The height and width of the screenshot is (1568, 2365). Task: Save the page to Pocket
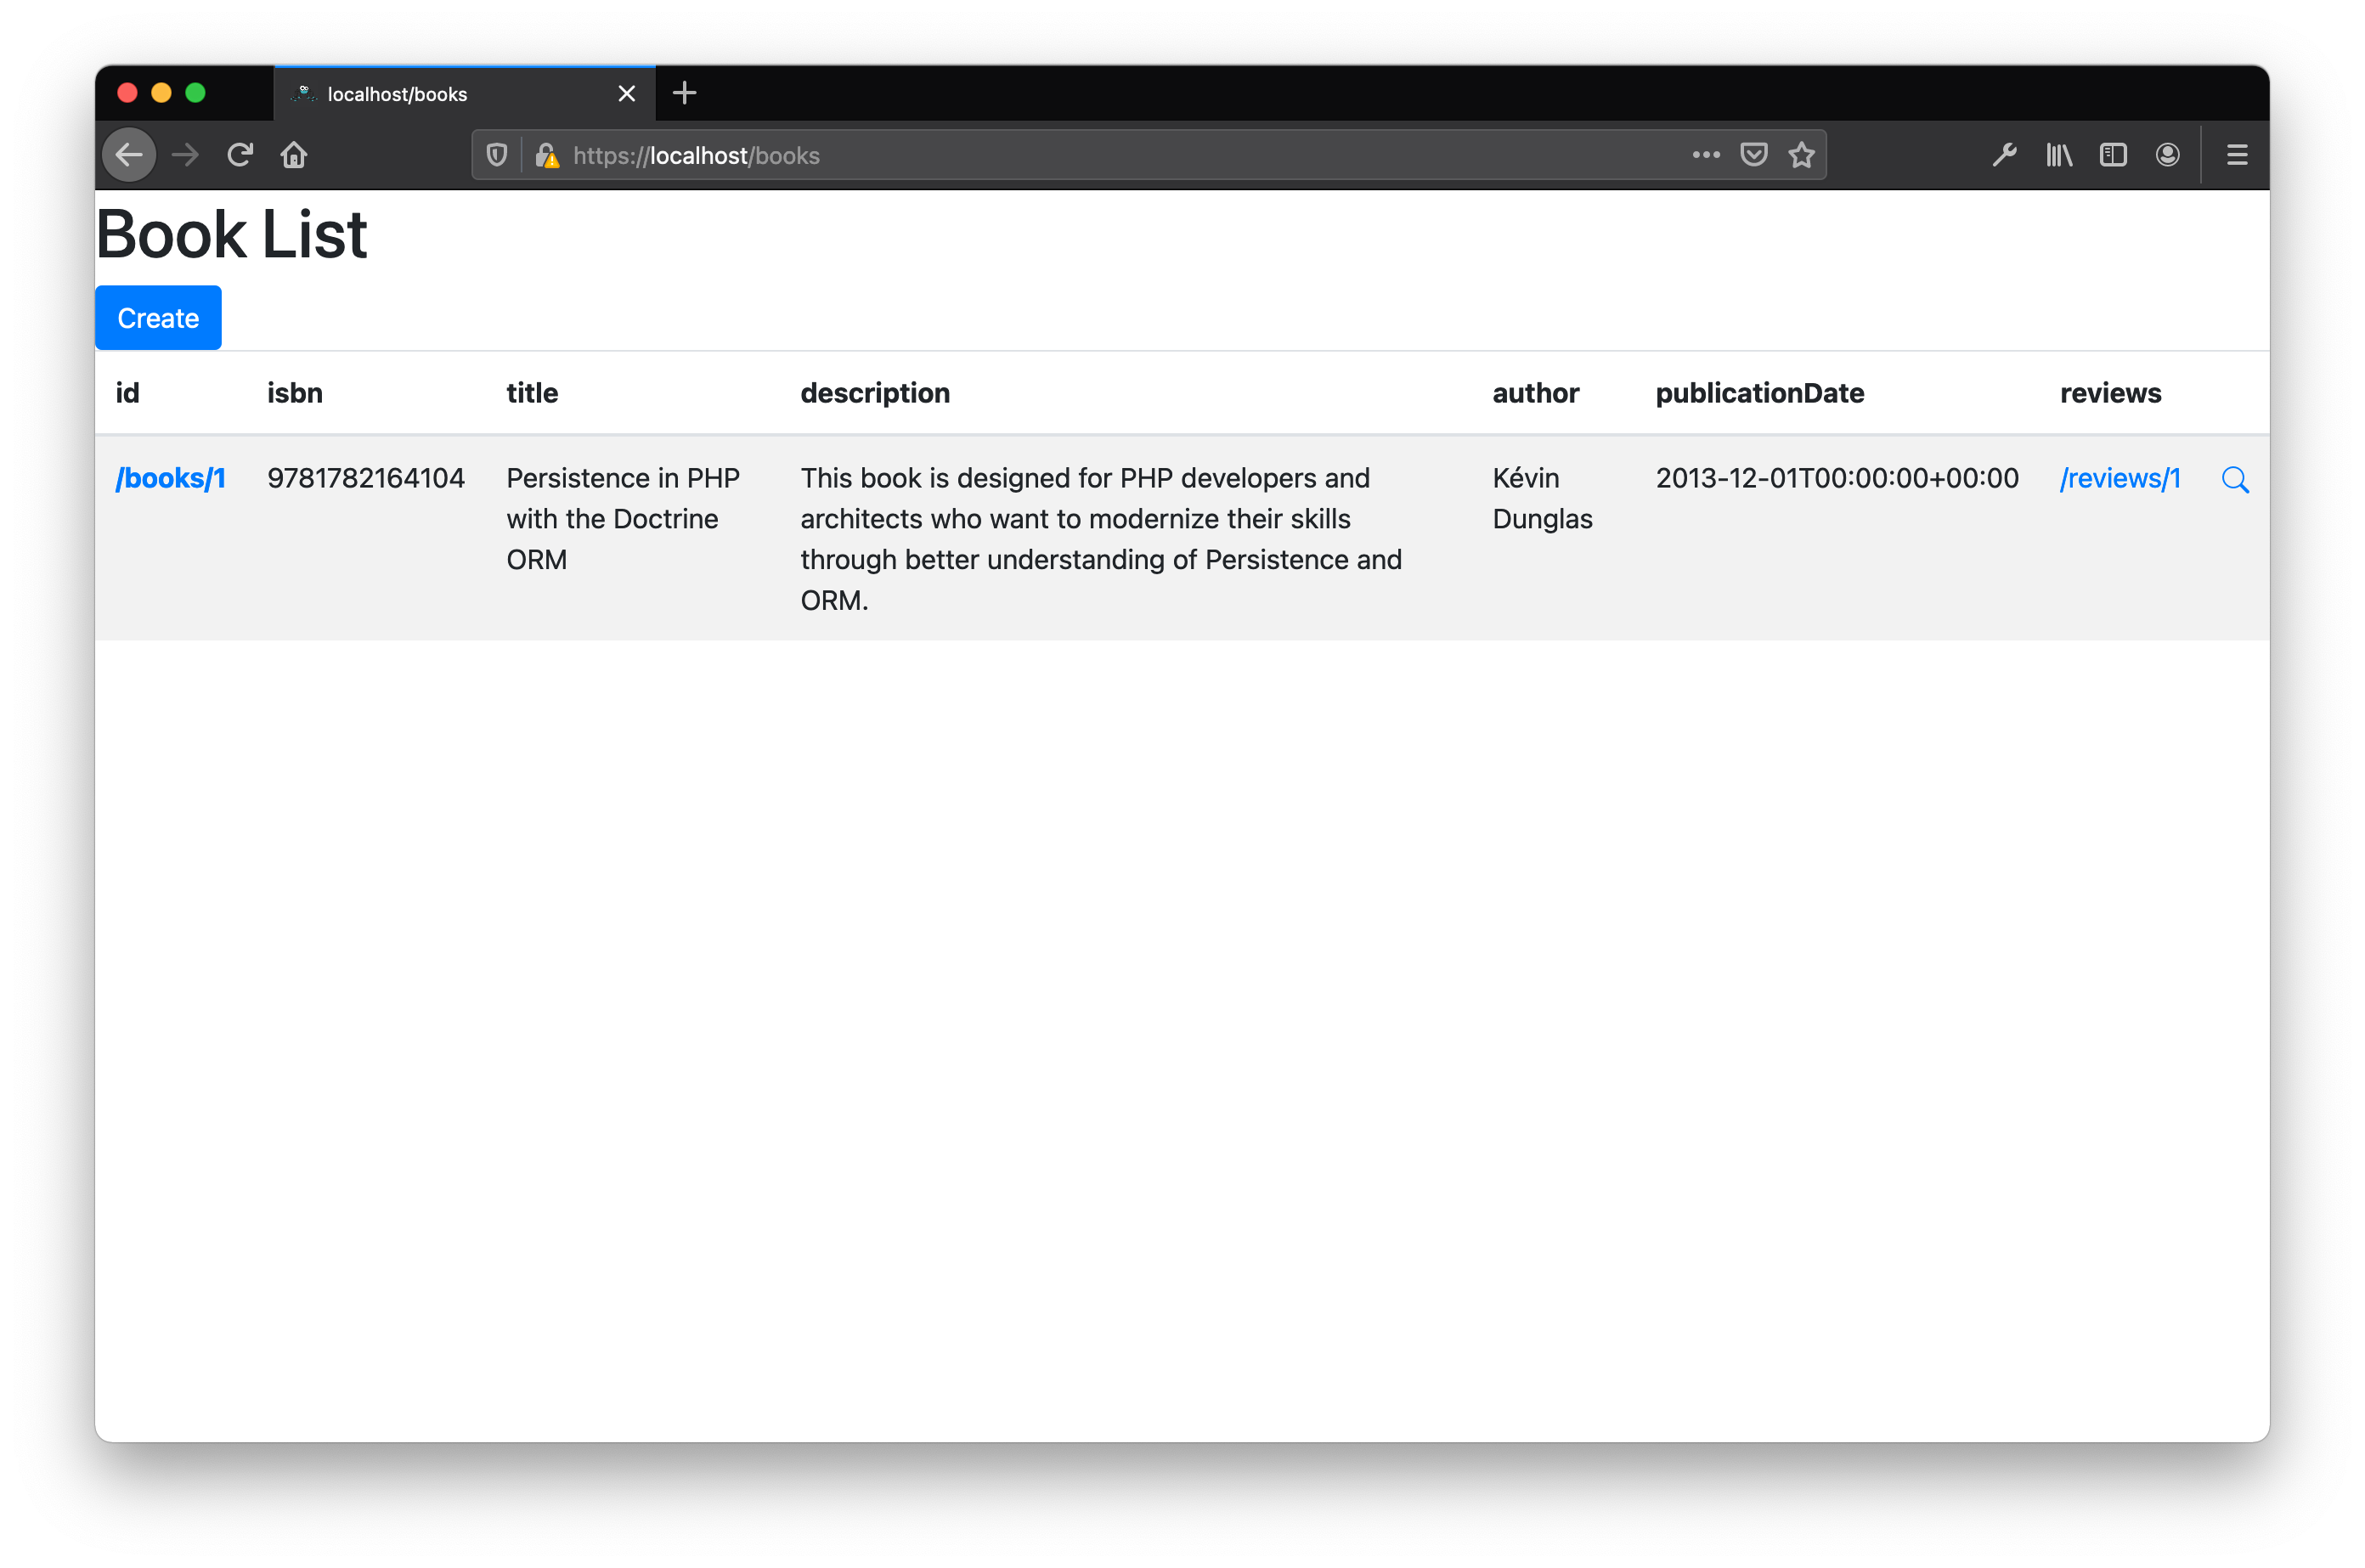point(1753,154)
